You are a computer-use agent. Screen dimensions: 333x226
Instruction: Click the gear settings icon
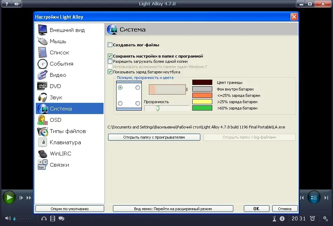[325, 218]
